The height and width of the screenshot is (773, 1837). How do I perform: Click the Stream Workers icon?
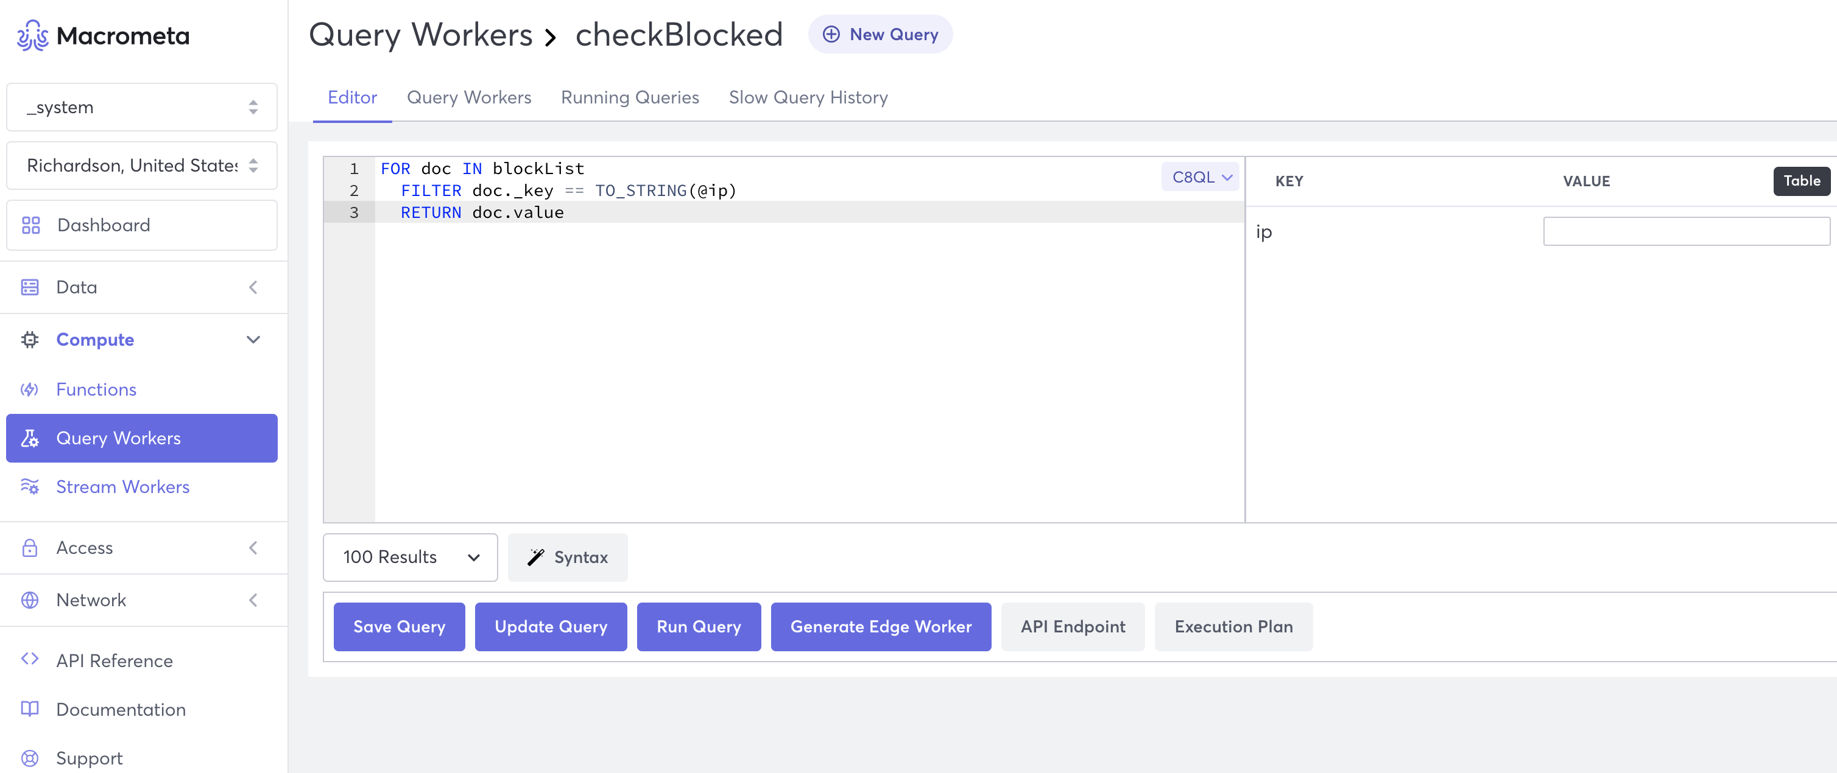click(29, 486)
